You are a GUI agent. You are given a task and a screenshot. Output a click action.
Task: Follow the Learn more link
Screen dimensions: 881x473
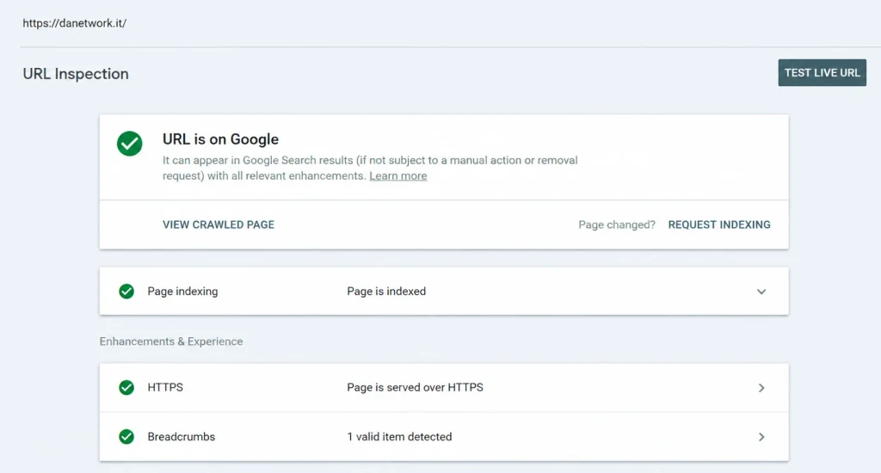click(x=397, y=175)
